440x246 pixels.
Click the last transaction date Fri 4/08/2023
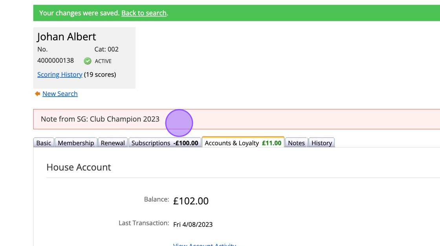point(193,224)
